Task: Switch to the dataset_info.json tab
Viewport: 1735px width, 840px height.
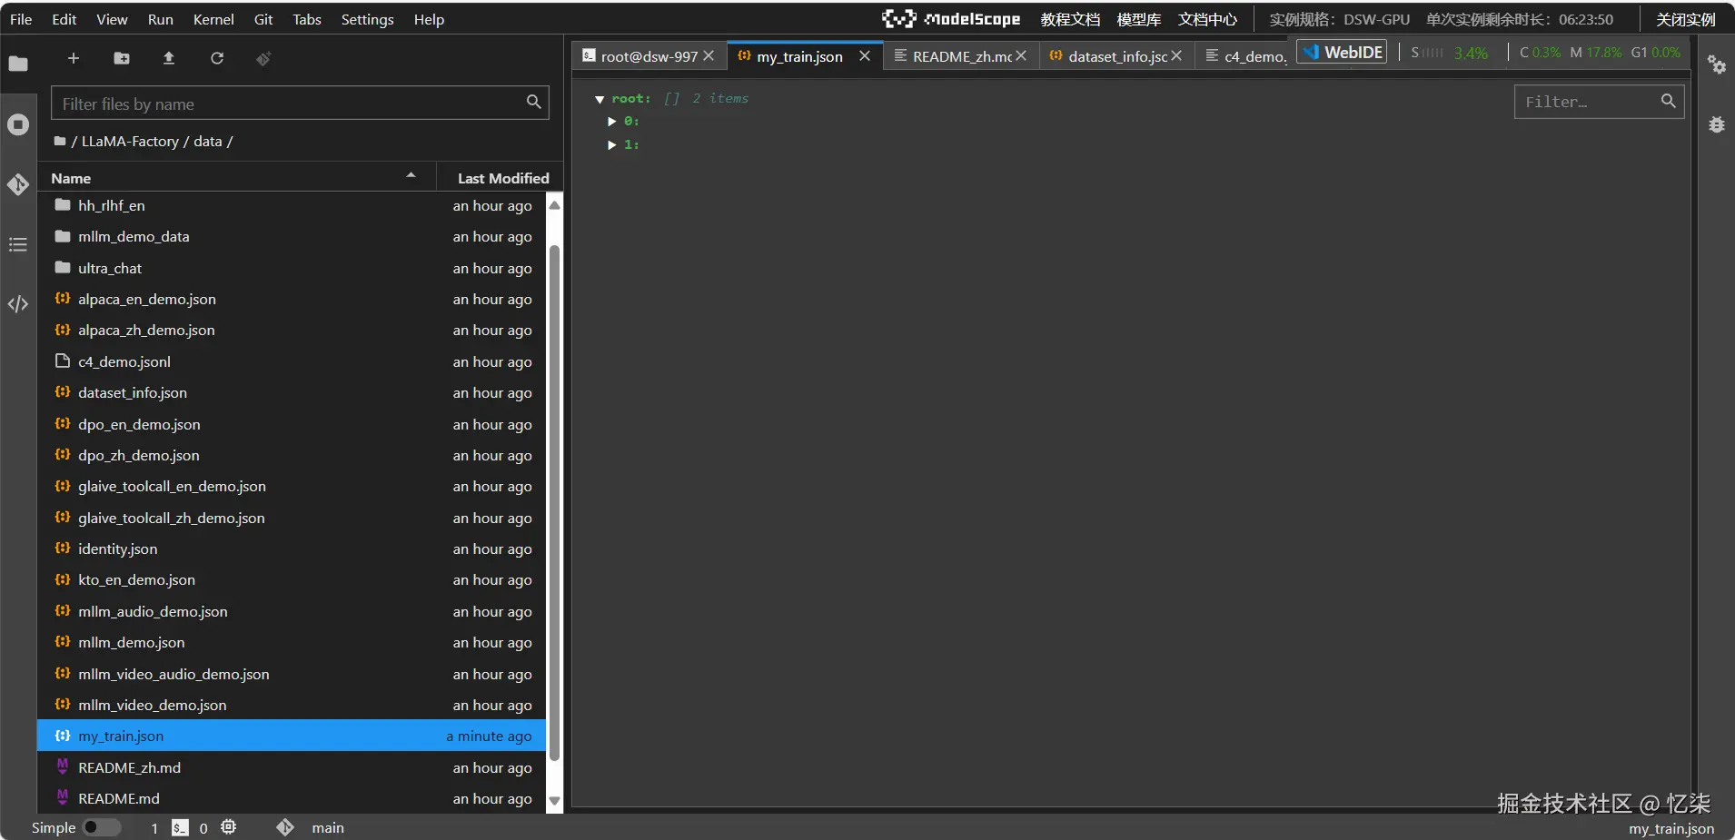Action: coord(1117,56)
